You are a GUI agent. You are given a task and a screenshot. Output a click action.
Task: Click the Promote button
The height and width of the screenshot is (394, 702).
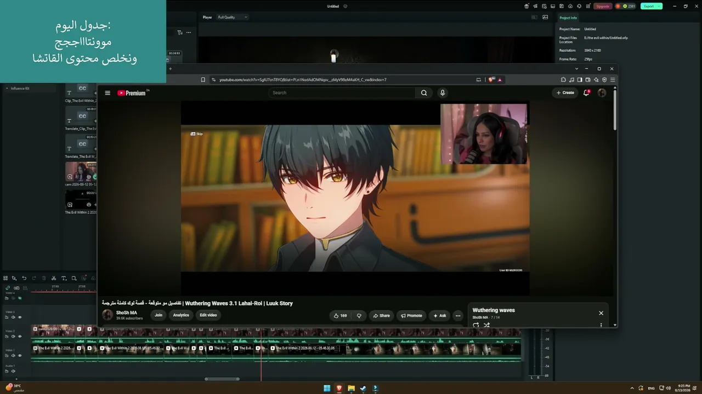click(x=411, y=316)
